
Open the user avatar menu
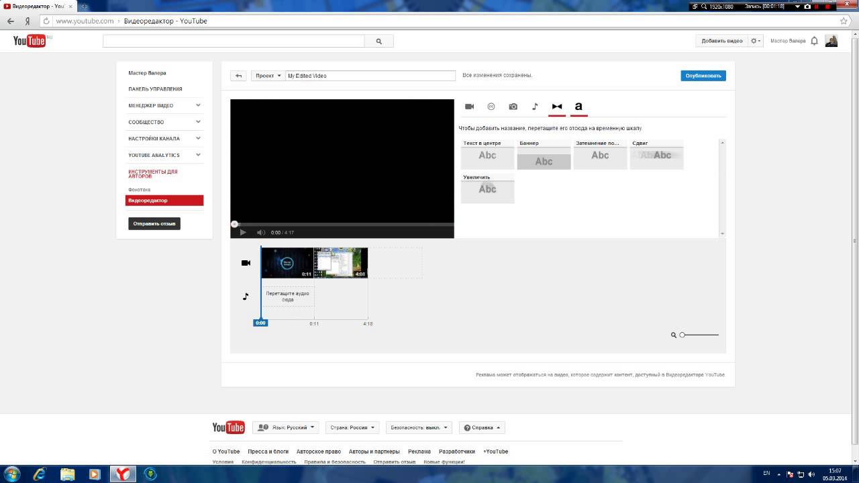[x=831, y=41]
